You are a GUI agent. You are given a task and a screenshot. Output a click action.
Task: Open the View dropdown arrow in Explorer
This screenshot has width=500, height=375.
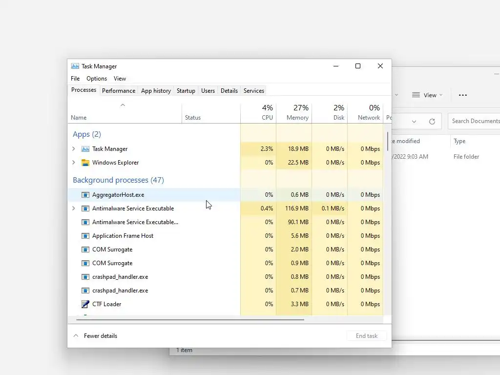(441, 95)
